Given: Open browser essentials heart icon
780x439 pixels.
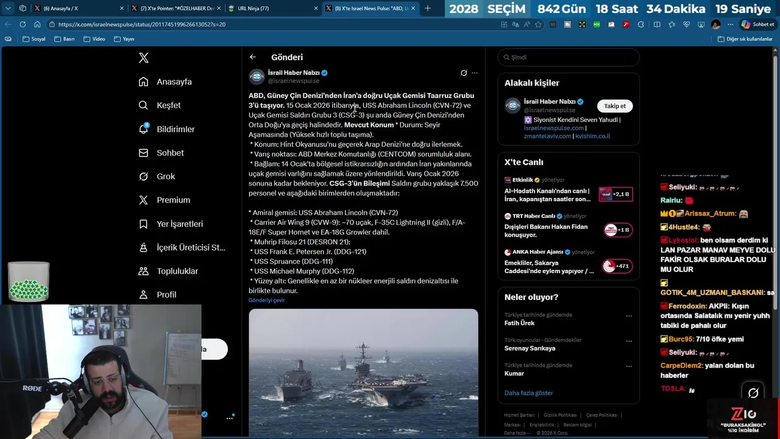Looking at the screenshot, I should (686, 24).
